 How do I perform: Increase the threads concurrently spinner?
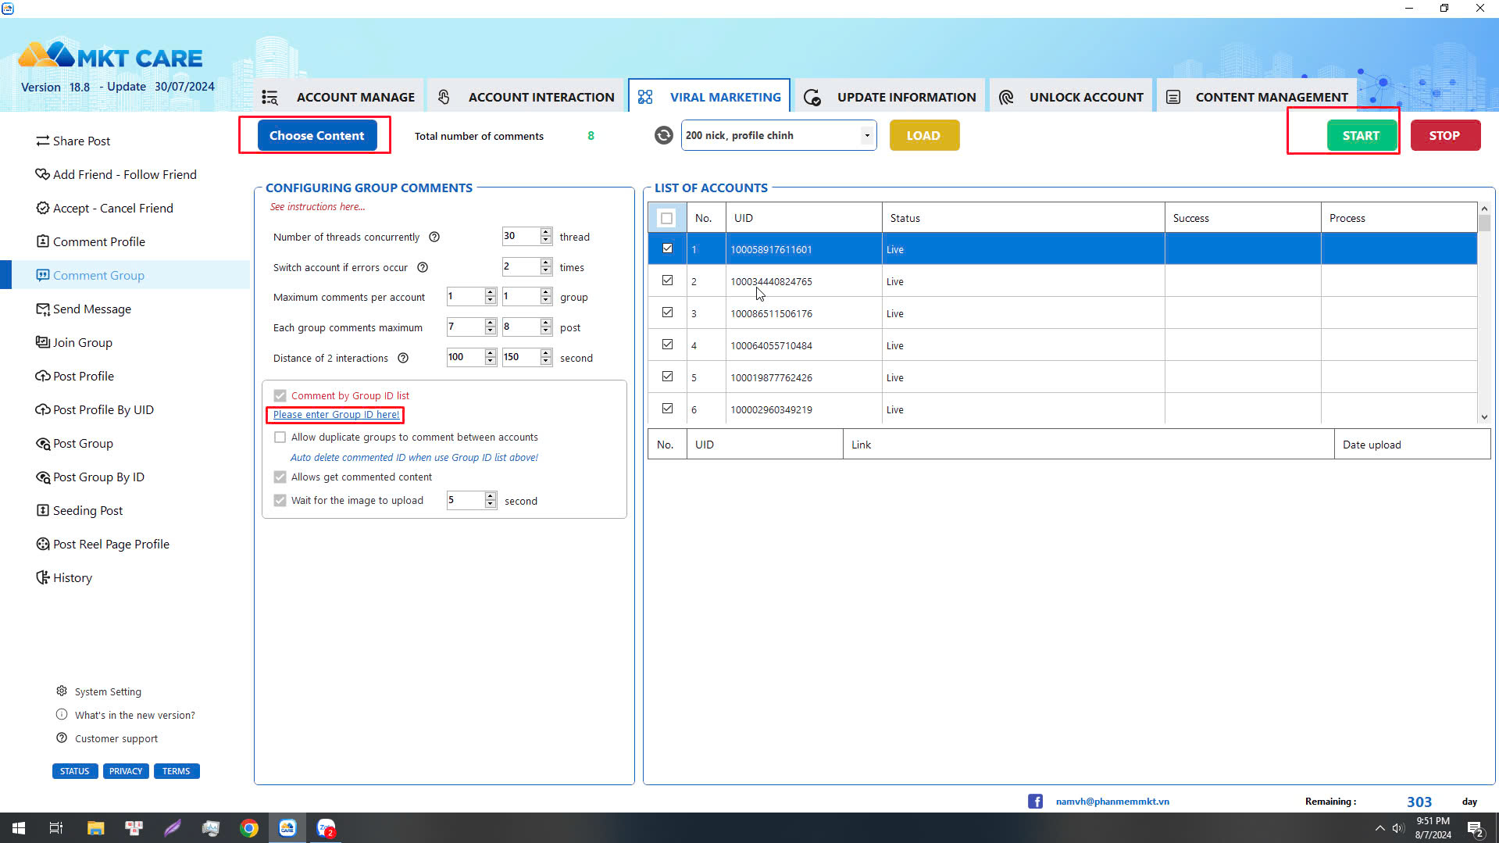click(x=546, y=232)
